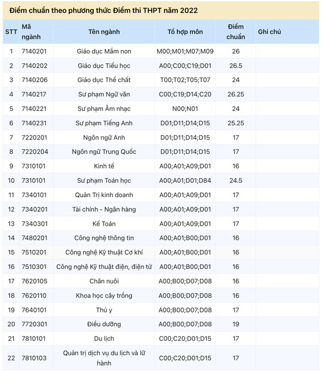Select the 'Ghi chú' column header
This screenshot has height=372, width=321.
[x=269, y=32]
